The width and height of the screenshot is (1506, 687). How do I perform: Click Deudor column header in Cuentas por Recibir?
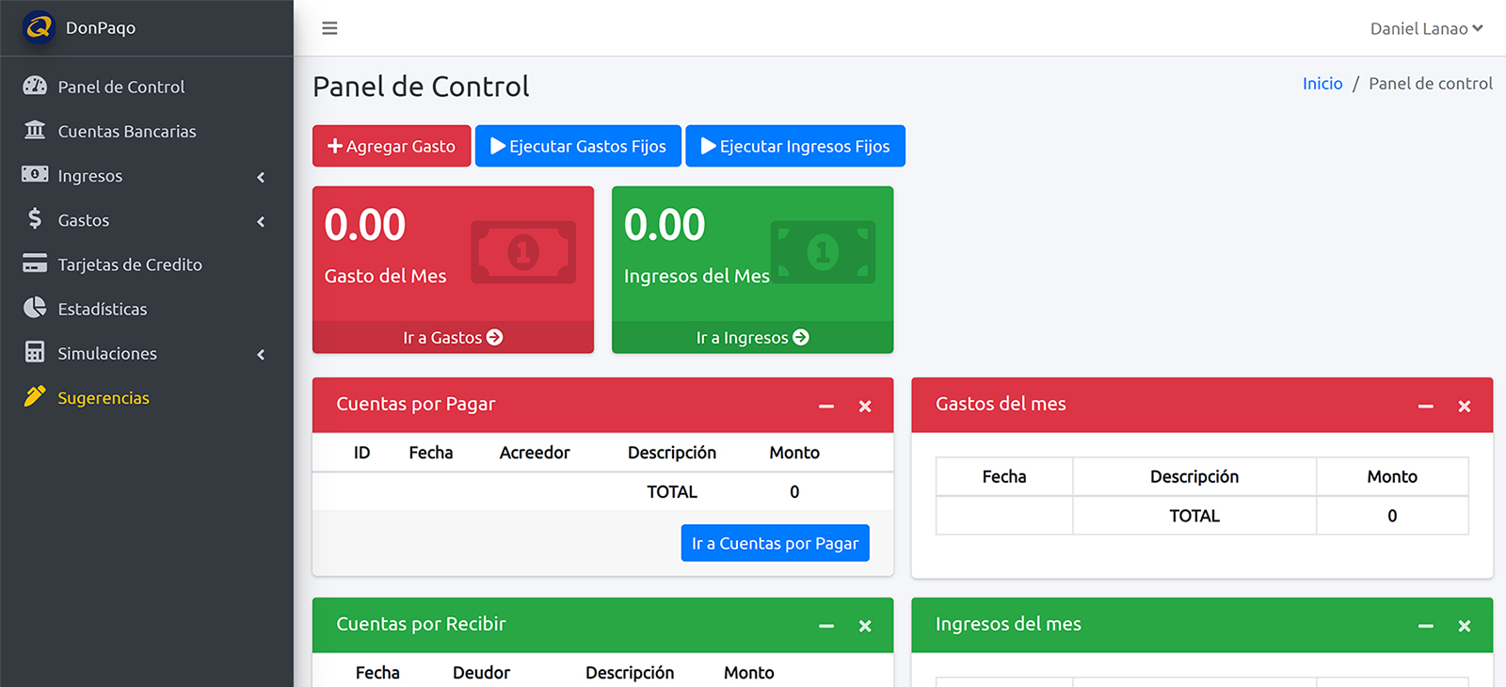coord(481,673)
